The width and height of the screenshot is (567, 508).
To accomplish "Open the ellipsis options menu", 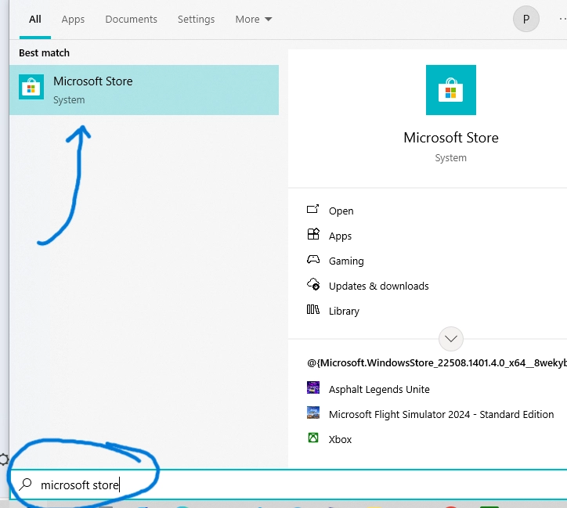I will 562,19.
